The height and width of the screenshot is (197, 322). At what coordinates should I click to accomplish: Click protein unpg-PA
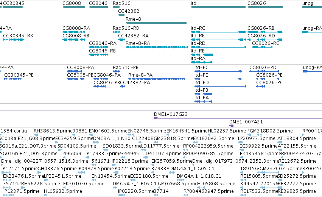point(312,71)
